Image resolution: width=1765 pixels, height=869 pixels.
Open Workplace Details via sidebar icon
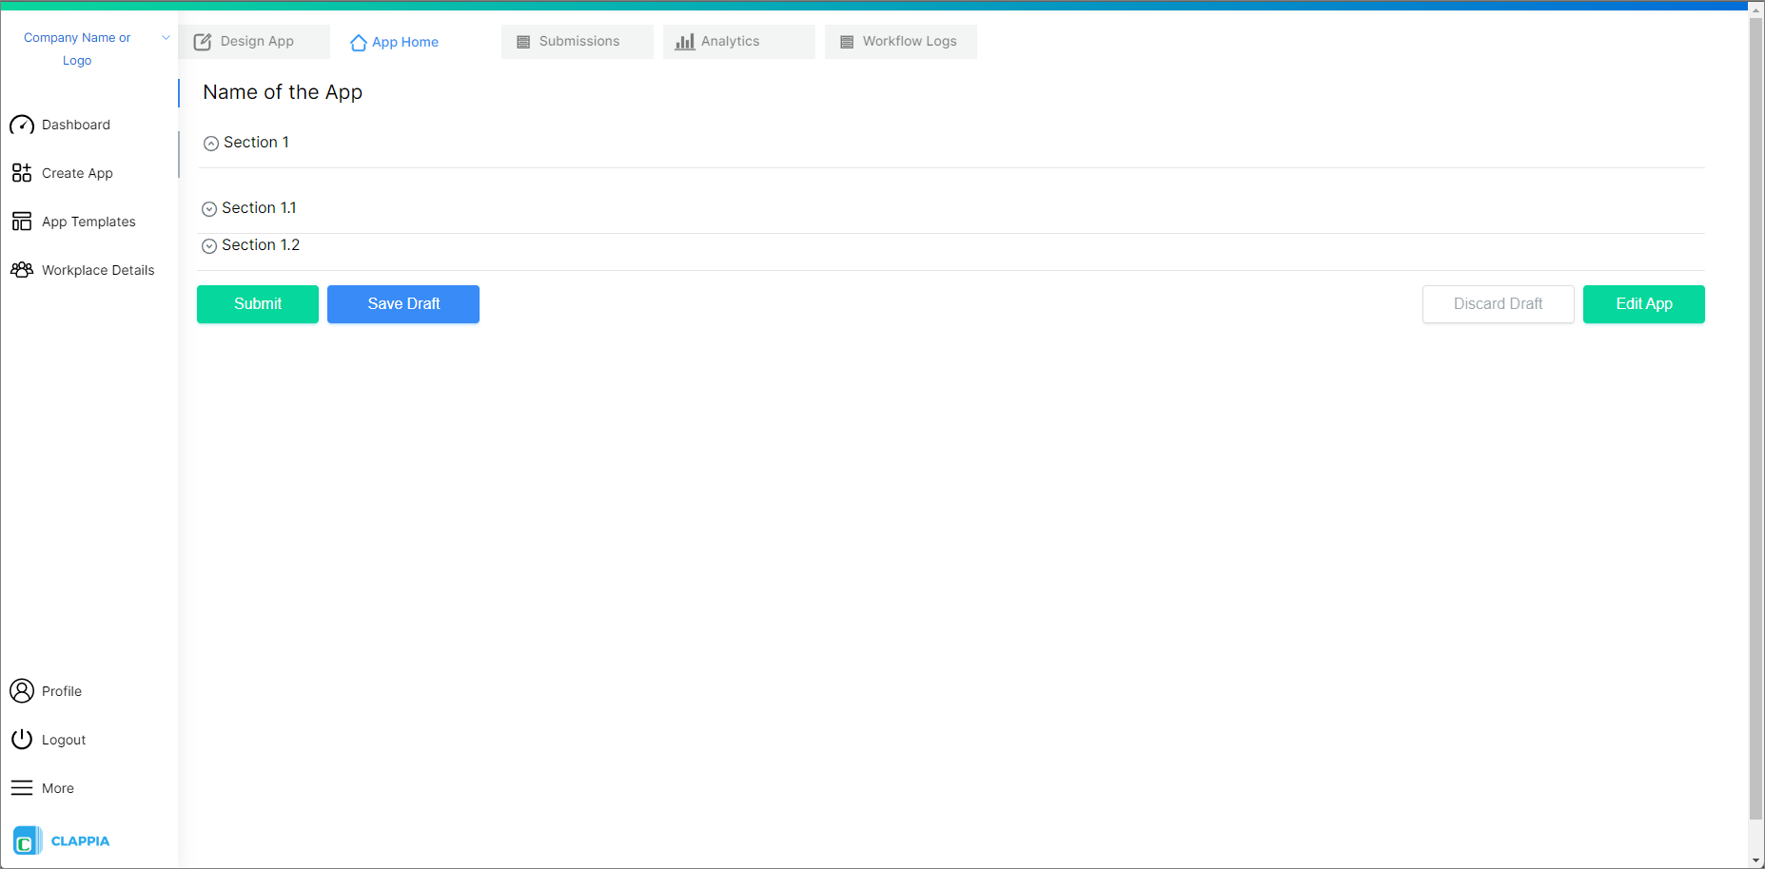tap(22, 269)
